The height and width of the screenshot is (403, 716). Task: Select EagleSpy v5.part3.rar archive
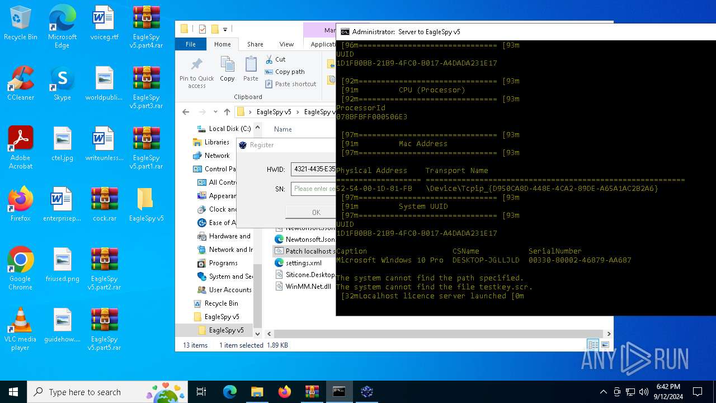(147, 87)
